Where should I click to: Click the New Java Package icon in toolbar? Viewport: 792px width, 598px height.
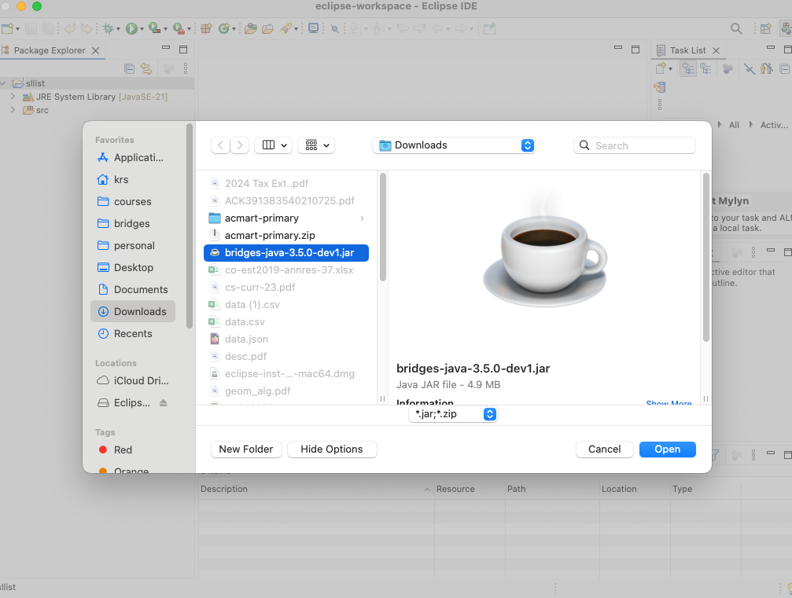206,29
